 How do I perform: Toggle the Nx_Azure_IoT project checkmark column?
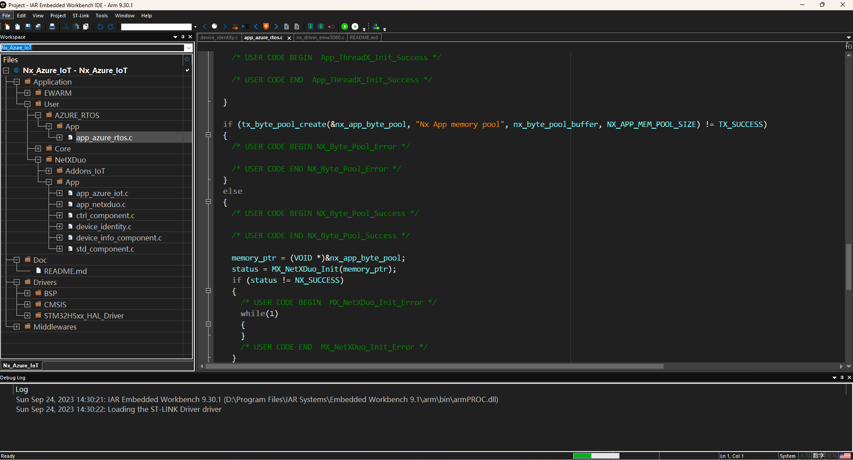coord(188,70)
